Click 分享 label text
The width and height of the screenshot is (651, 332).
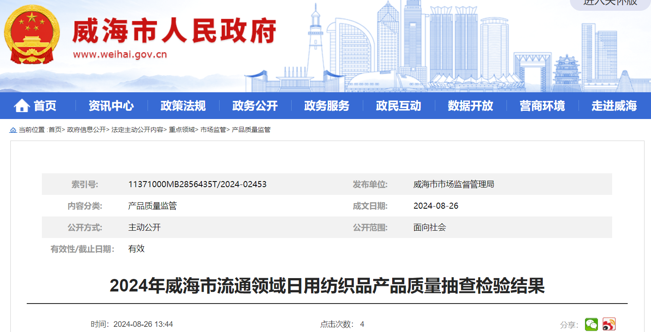pos(569,325)
